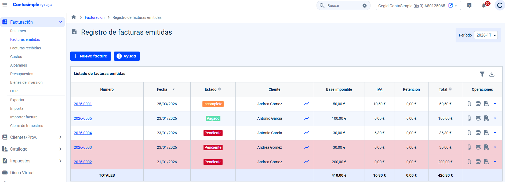Screen dimensions: 505x182
Task: Clear the search field
Action: [x=365, y=6]
